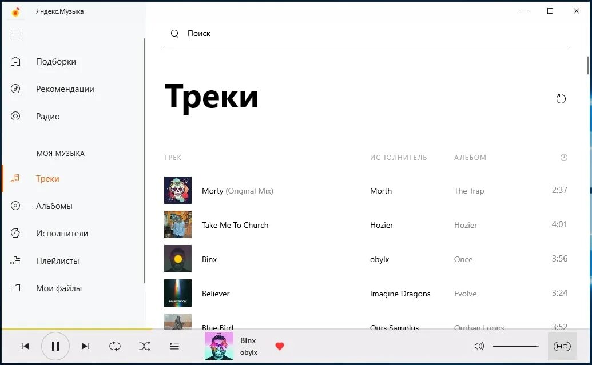
Task: Go to Рекомендации section
Action: (x=65, y=89)
